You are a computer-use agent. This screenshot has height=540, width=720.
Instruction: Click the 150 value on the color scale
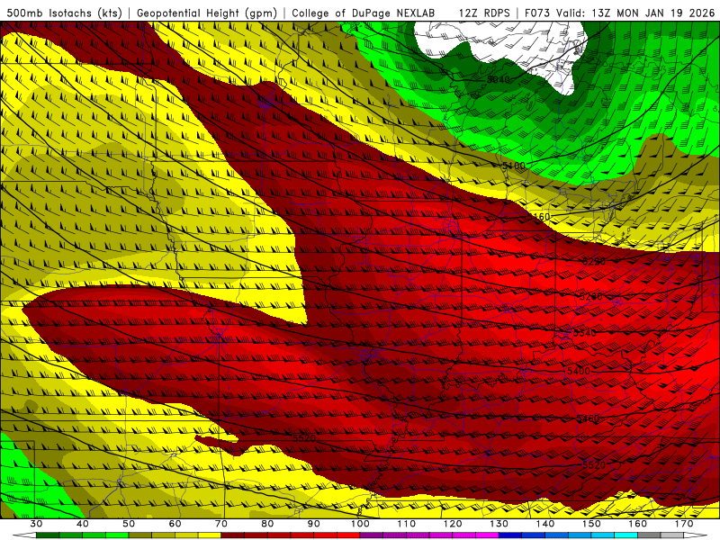tap(591, 524)
